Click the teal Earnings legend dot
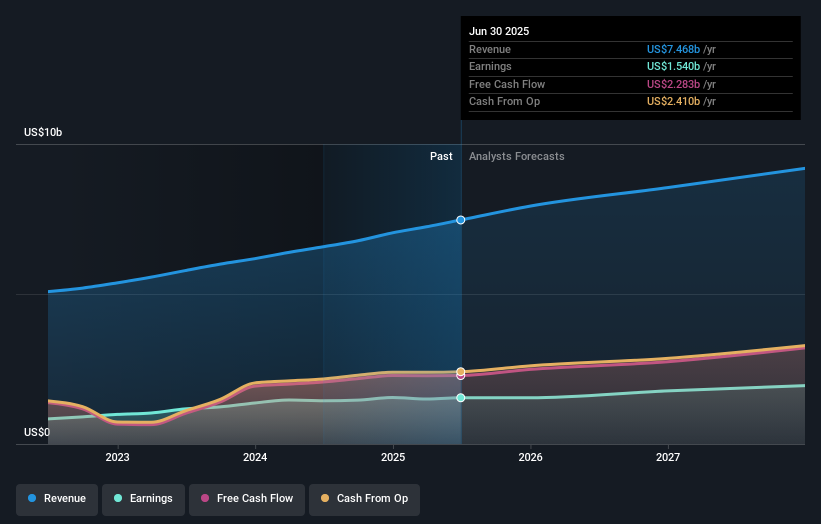Viewport: 821px width, 524px height. 117,498
